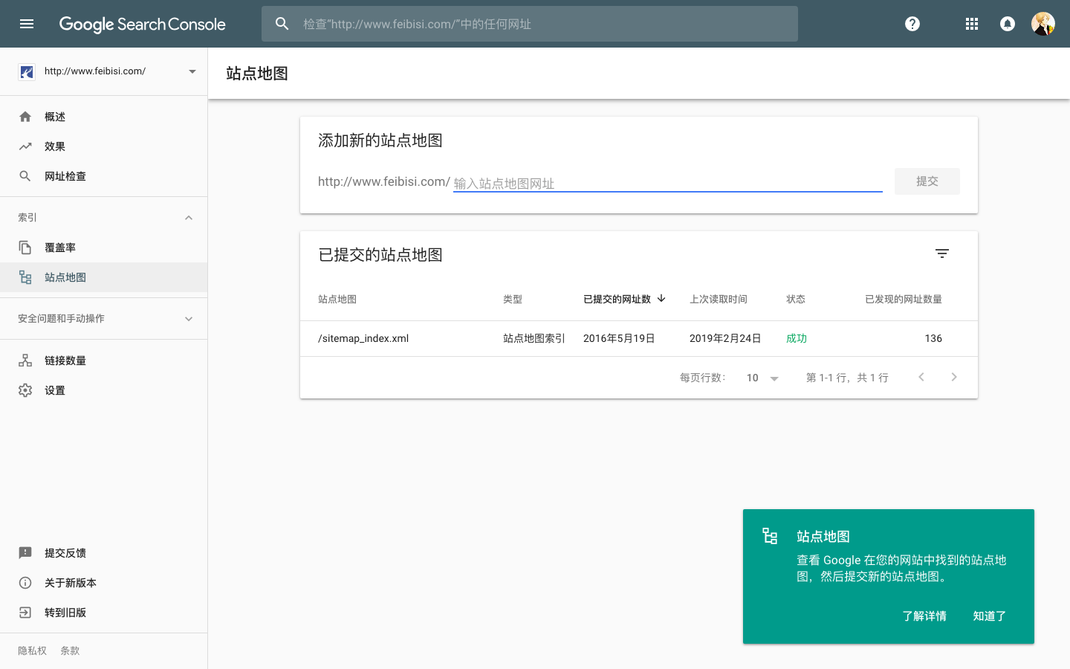
Task: Click the feedback icon beside 提交反馈
Action: click(25, 553)
